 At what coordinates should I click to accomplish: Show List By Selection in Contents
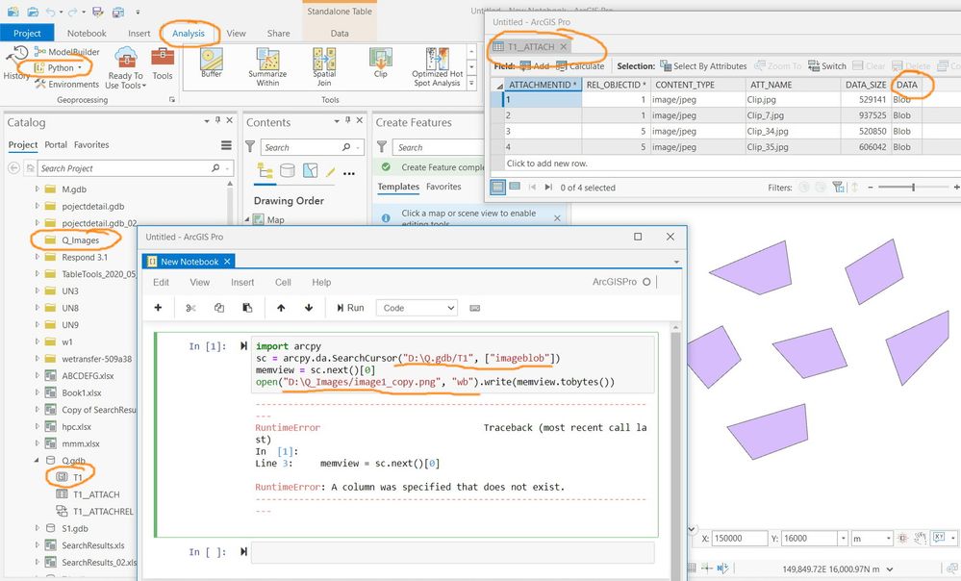point(310,170)
